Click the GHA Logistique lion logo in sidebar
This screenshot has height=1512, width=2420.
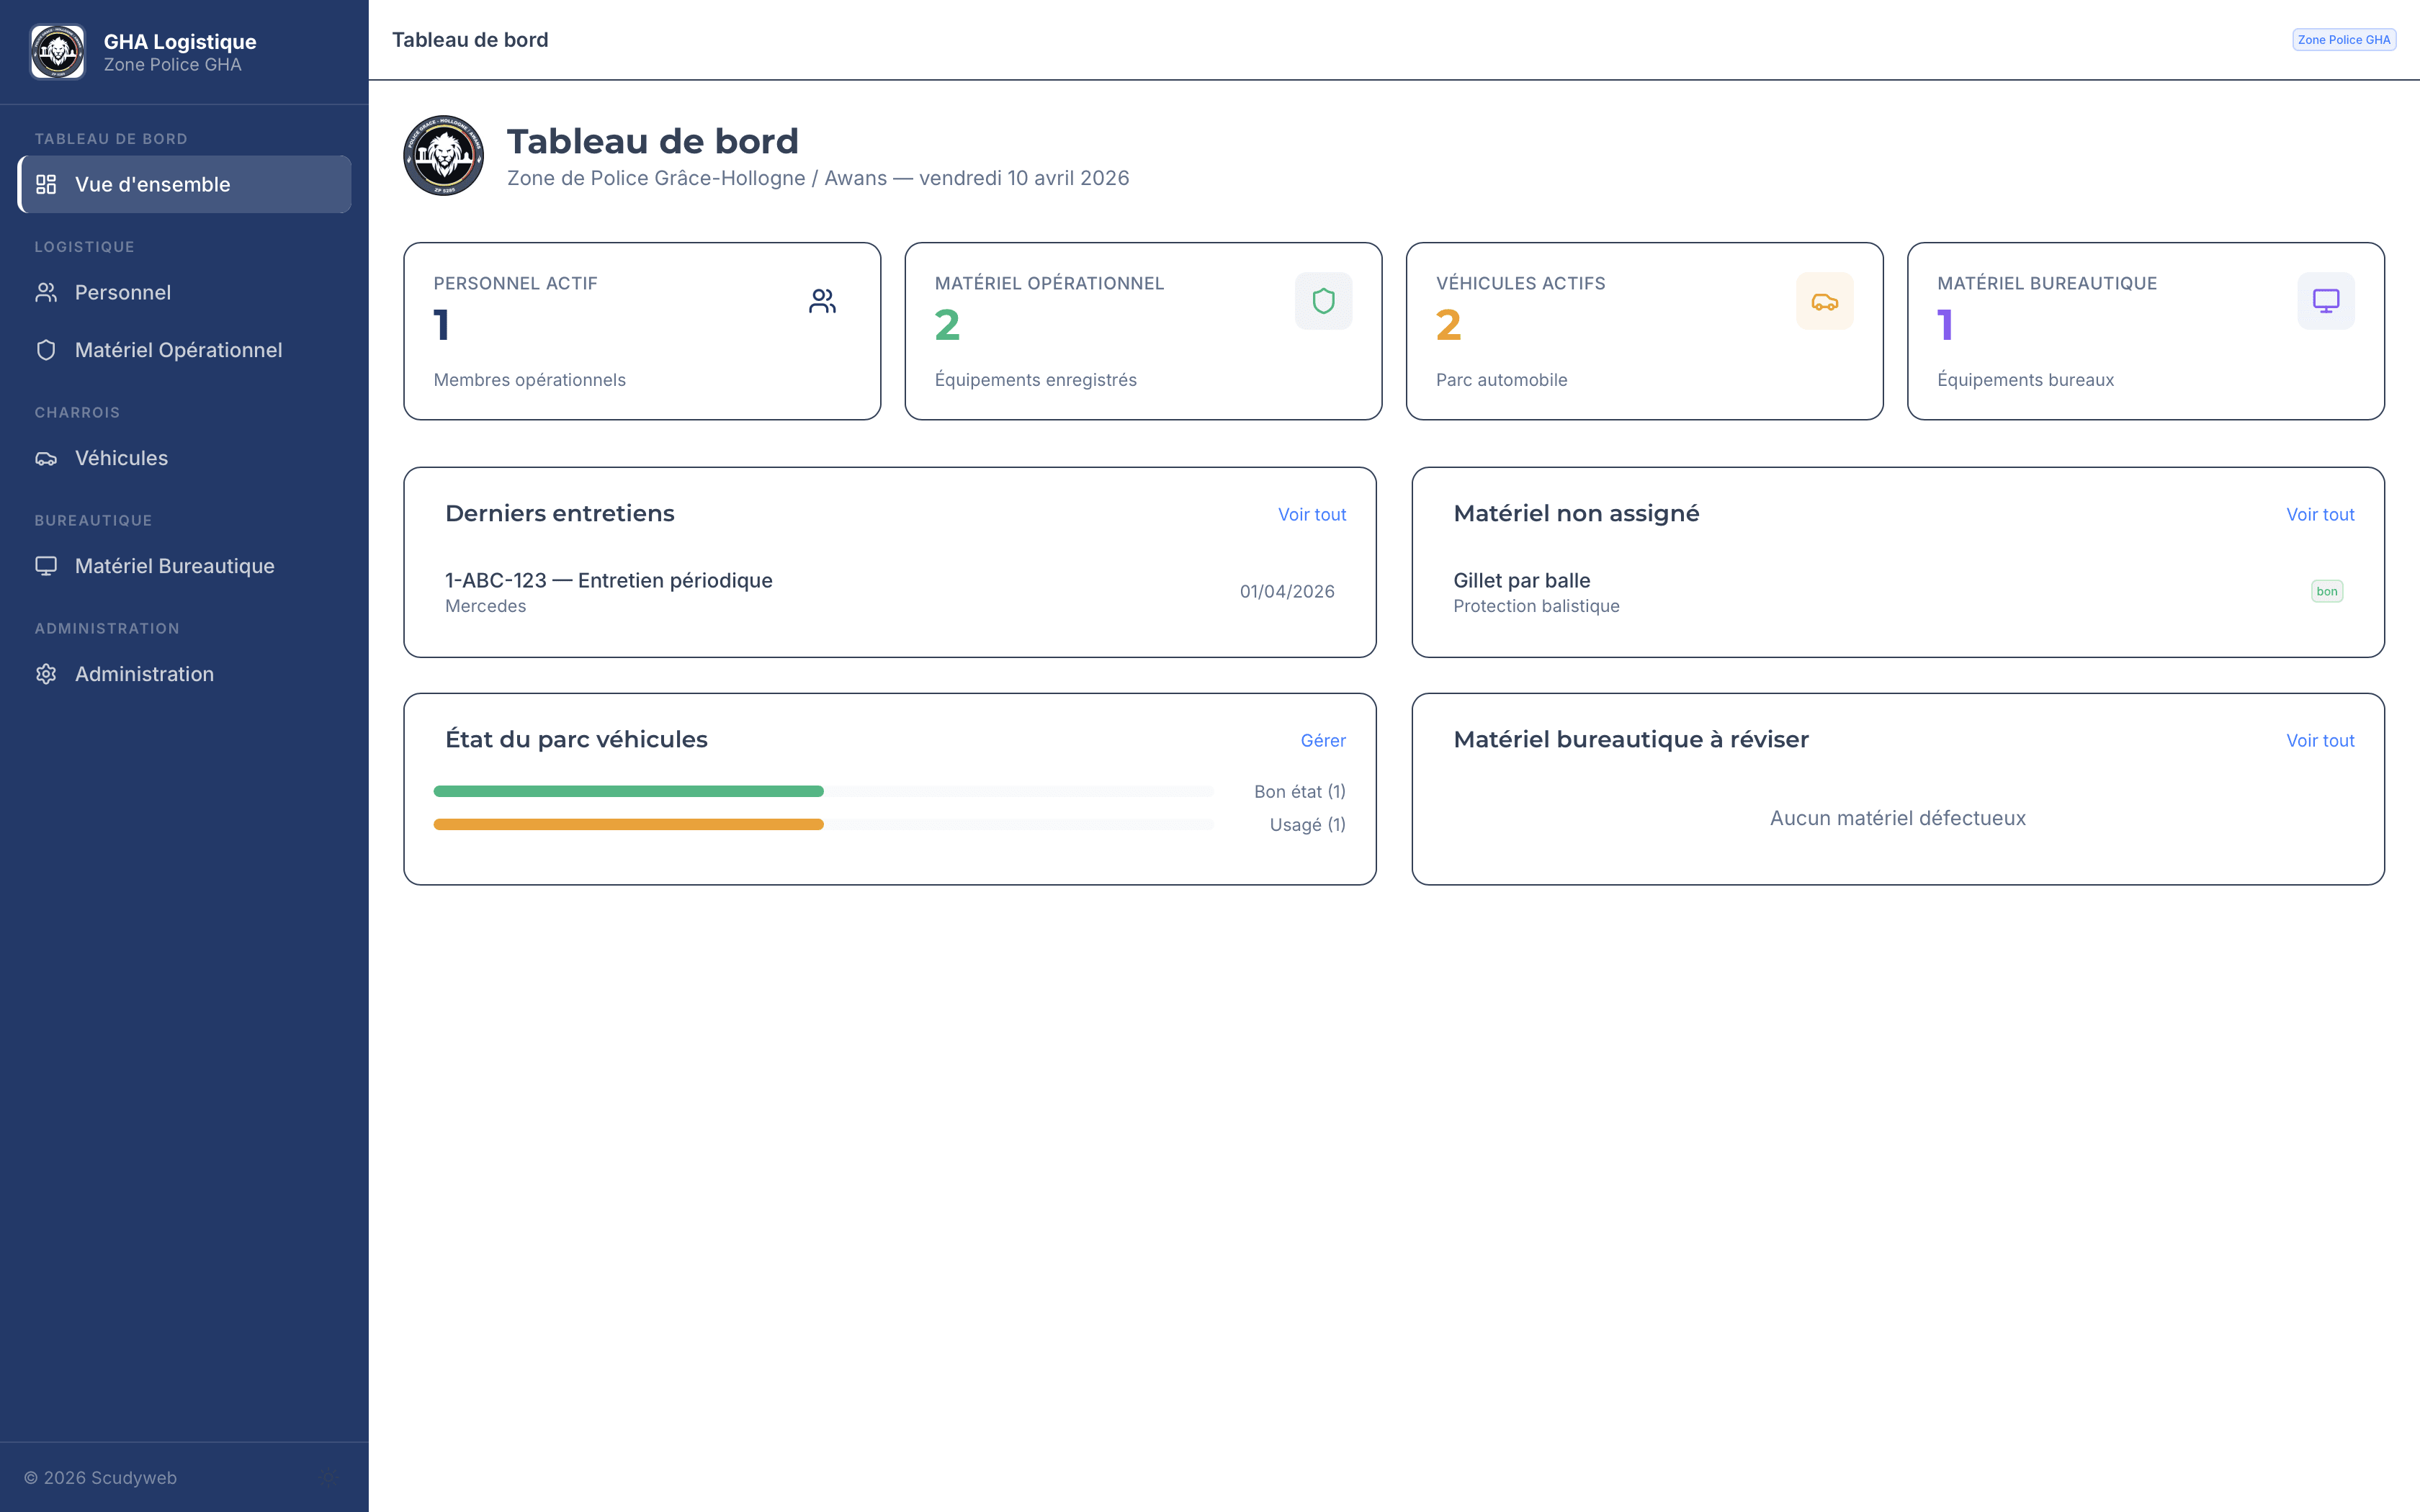click(x=58, y=52)
